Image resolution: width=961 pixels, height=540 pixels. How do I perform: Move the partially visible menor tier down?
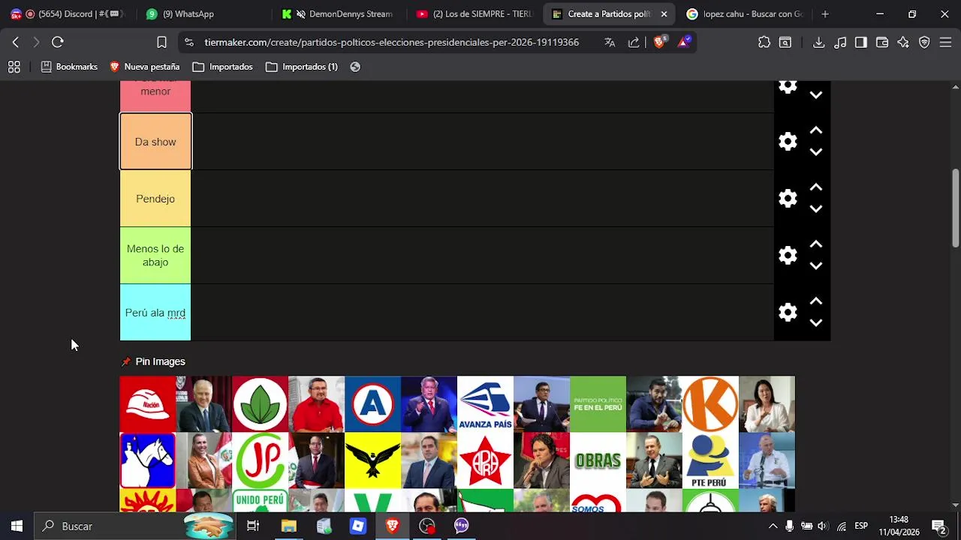pyautogui.click(x=816, y=95)
